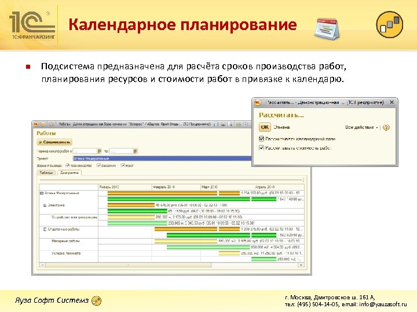The width and height of the screenshot is (417, 312).
Task: Click Электрика orange Gantt bar
Action: click(131, 205)
